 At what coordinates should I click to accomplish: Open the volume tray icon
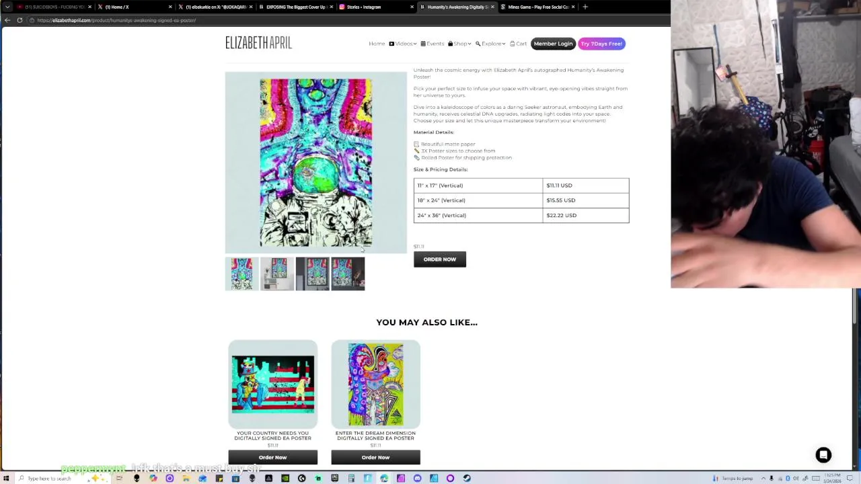pos(796,479)
